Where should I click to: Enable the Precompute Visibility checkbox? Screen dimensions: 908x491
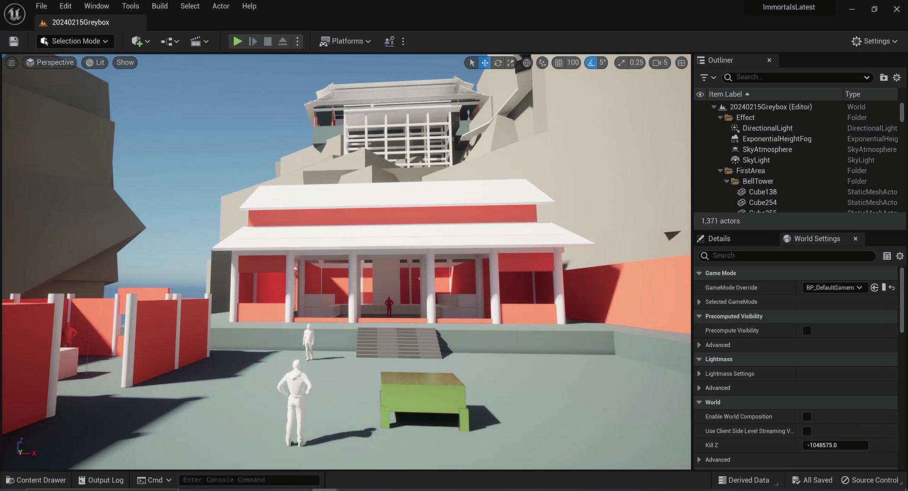tap(807, 330)
